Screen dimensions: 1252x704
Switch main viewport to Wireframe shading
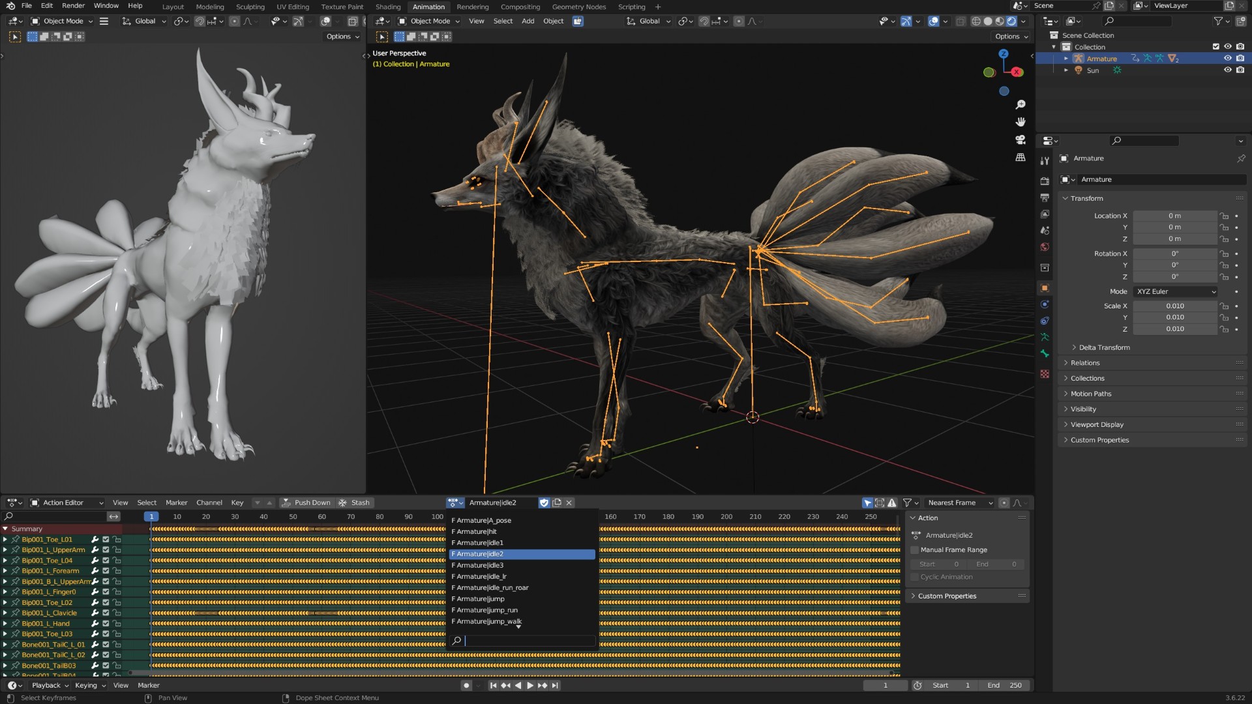point(976,21)
